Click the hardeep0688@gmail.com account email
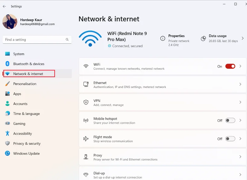This screenshot has width=247, height=180. (x=37, y=24)
